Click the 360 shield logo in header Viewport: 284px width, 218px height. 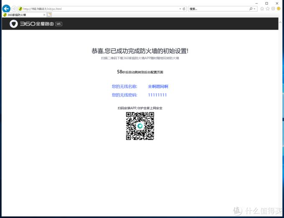(x=14, y=24)
